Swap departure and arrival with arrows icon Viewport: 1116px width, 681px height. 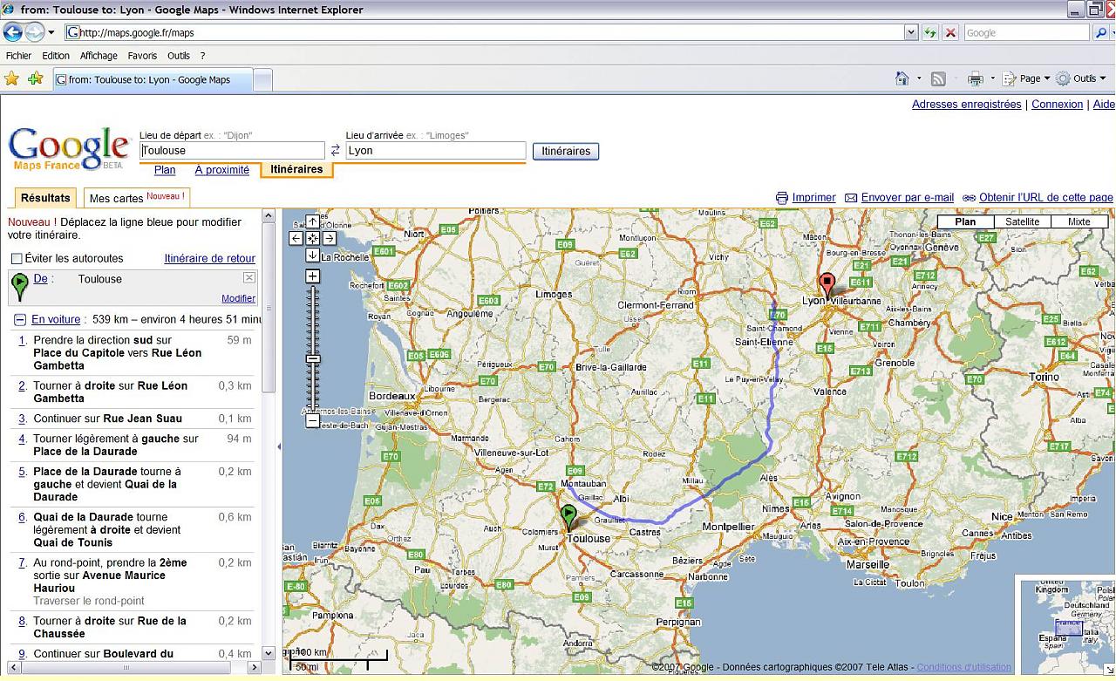coord(335,151)
